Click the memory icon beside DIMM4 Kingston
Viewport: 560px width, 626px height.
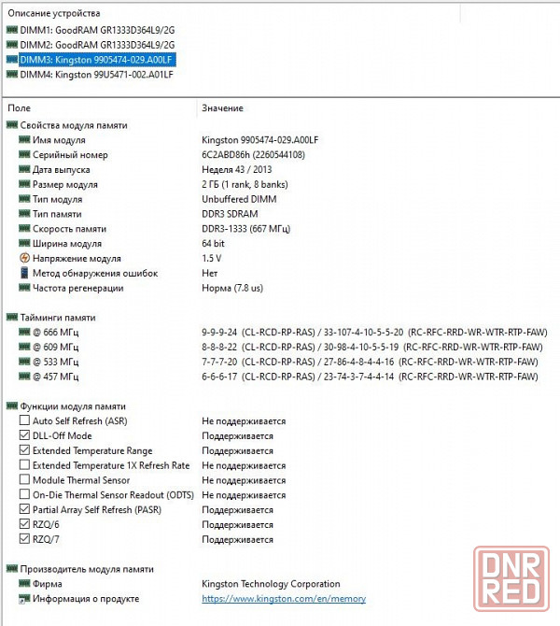(x=12, y=74)
